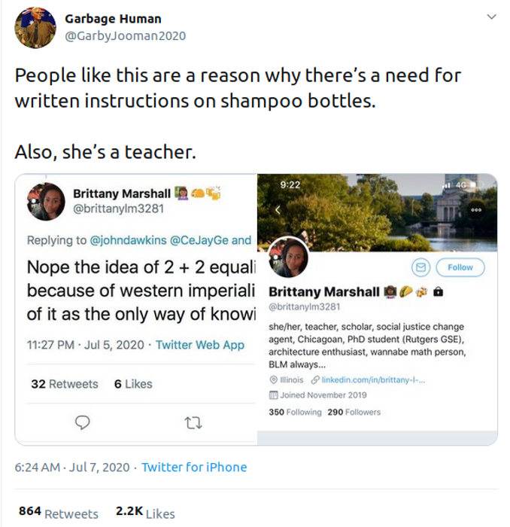Click the retweet arrows icon
The height and width of the screenshot is (527, 510).
[193, 423]
